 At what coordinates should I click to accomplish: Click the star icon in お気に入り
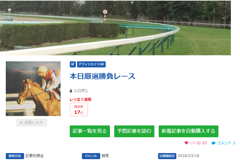(21, 122)
